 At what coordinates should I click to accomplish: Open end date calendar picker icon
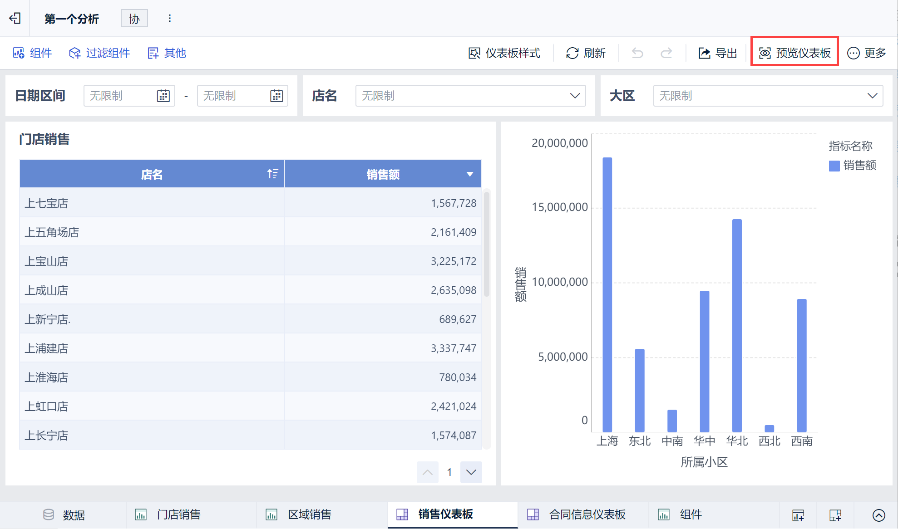point(276,96)
